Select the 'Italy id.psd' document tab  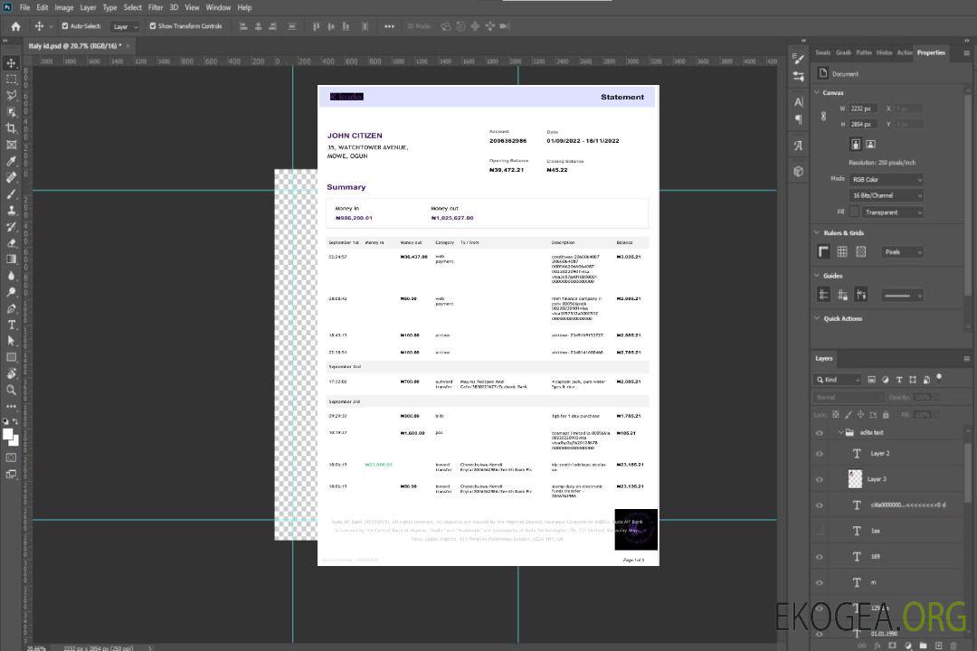(73, 45)
